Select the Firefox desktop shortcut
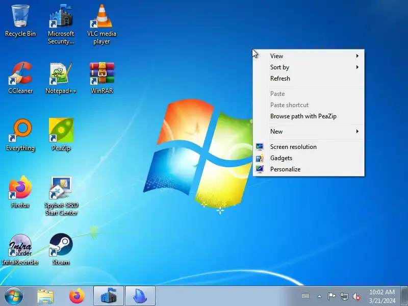 pyautogui.click(x=20, y=192)
